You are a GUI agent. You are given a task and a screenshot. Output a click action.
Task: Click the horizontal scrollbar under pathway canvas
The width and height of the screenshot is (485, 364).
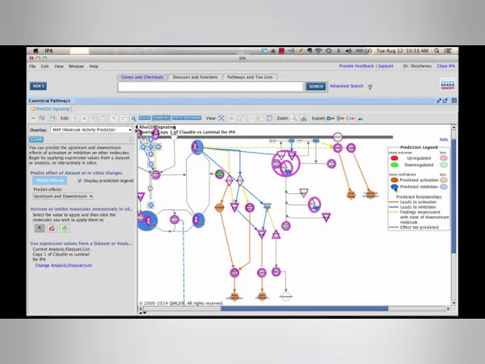305,309
